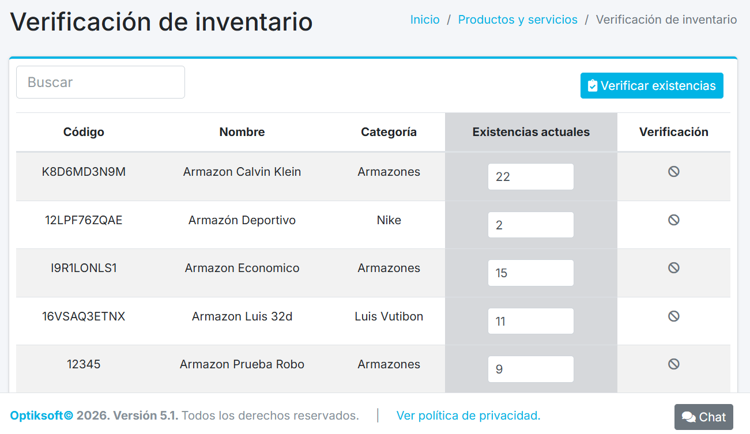
Task: Click the chat bubbles icon
Action: 688,417
